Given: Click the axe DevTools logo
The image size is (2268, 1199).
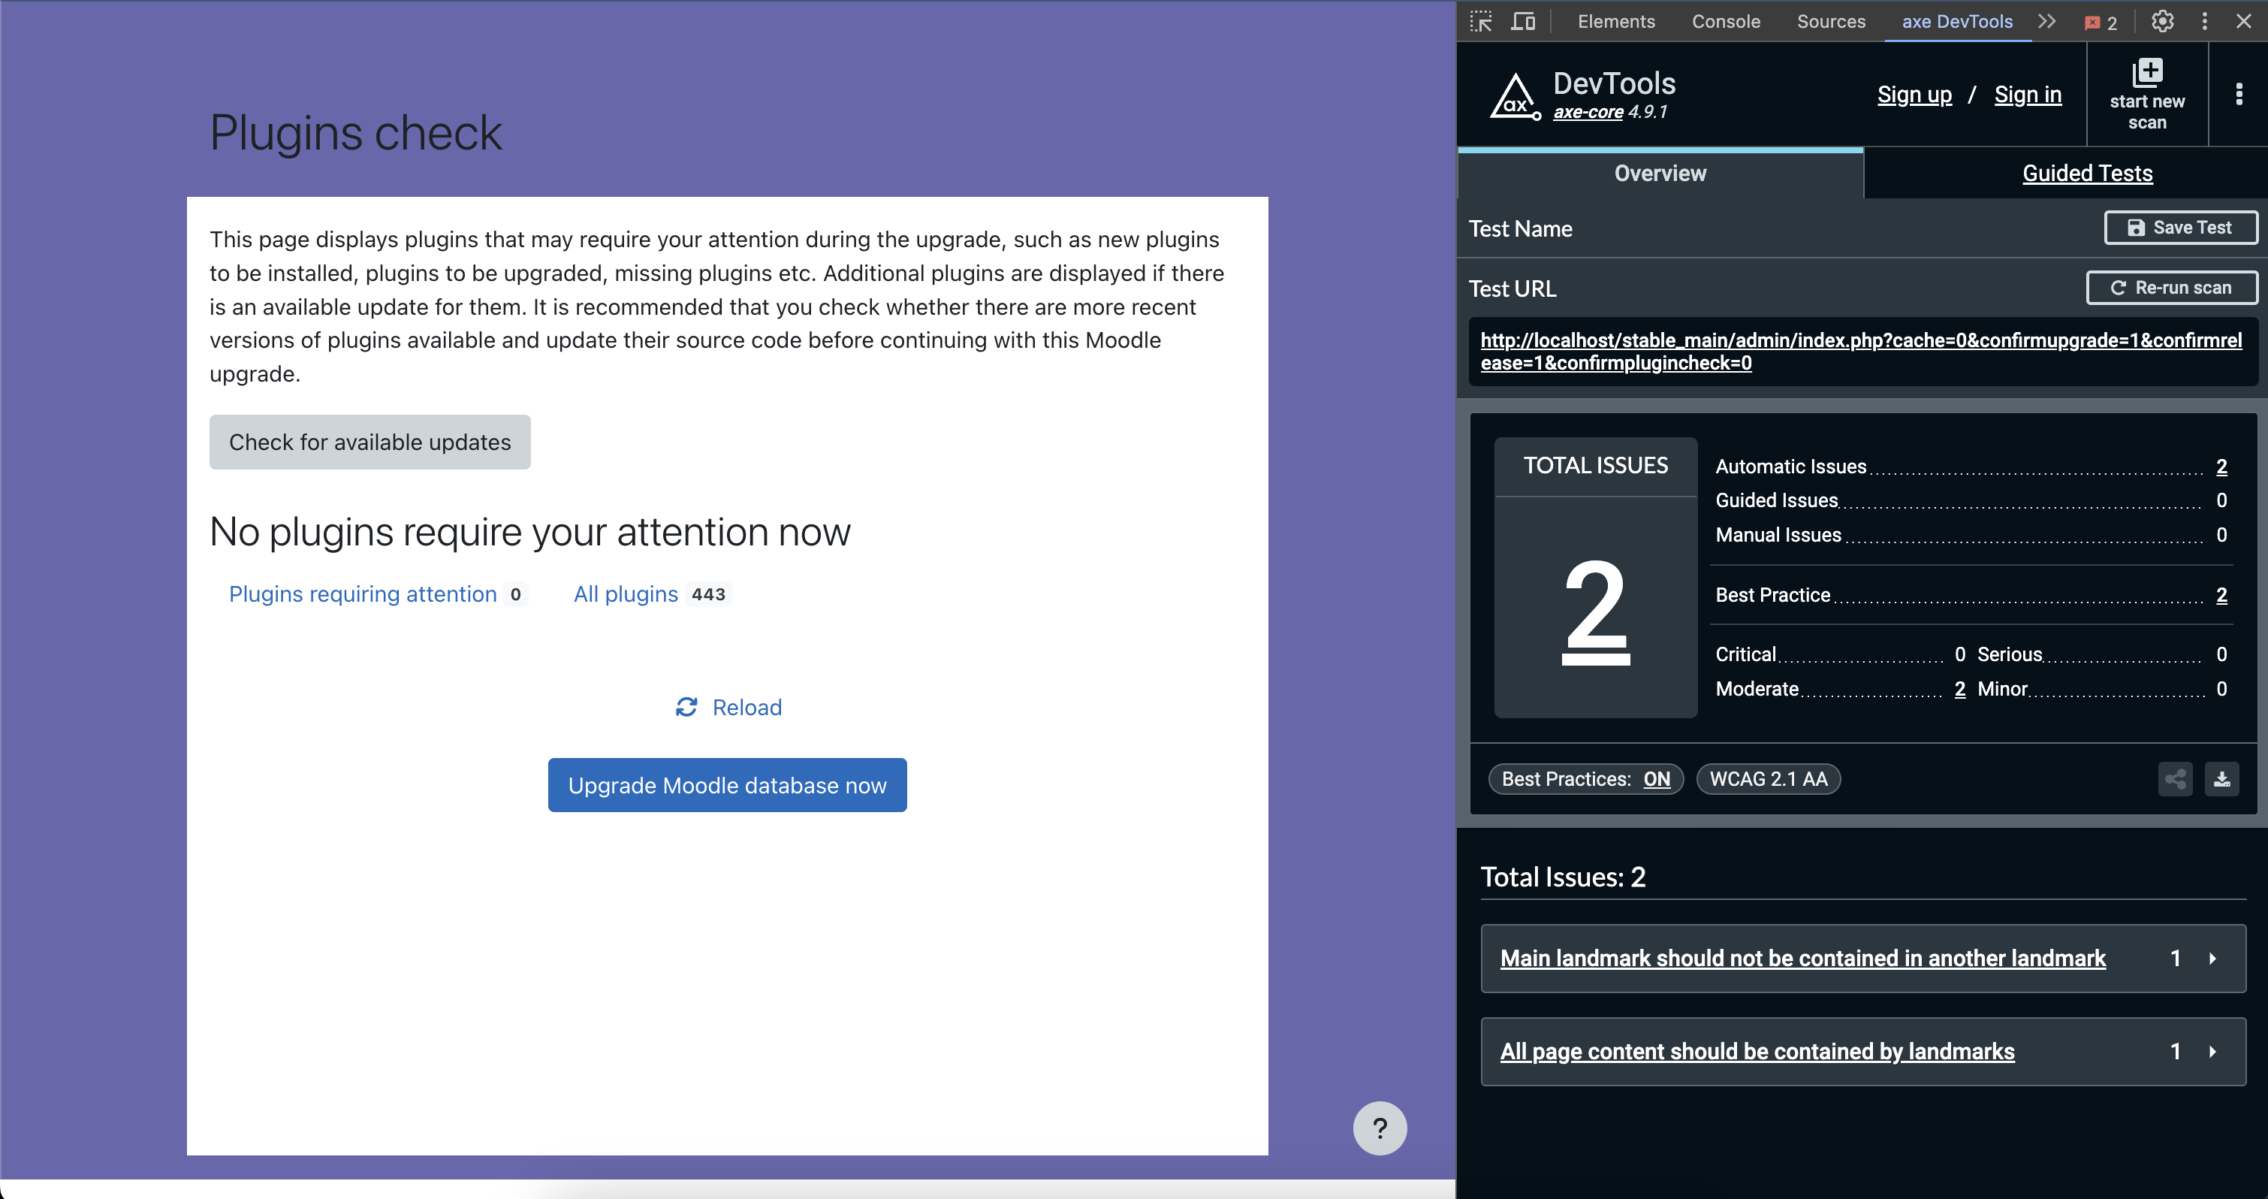Looking at the screenshot, I should [x=1514, y=95].
